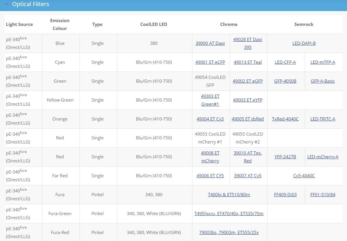This screenshot has height=241, width=347.
Task: Click the CoolLED LED column header
Action: coord(154,24)
